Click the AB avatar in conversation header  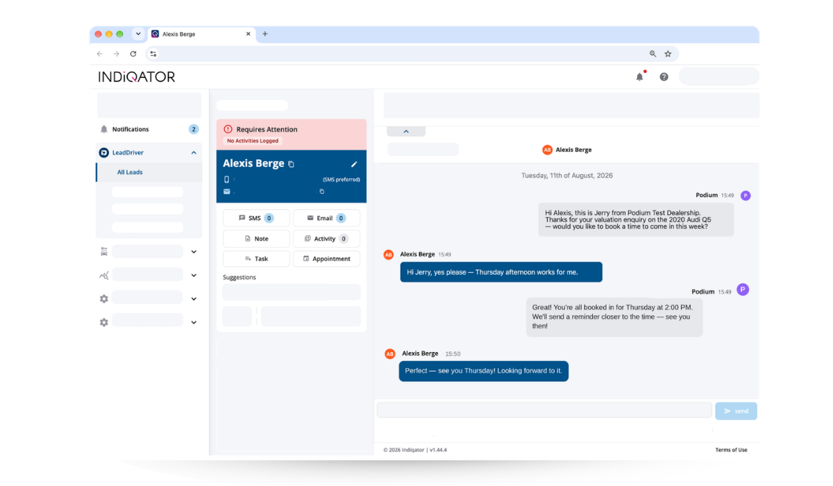tap(547, 150)
